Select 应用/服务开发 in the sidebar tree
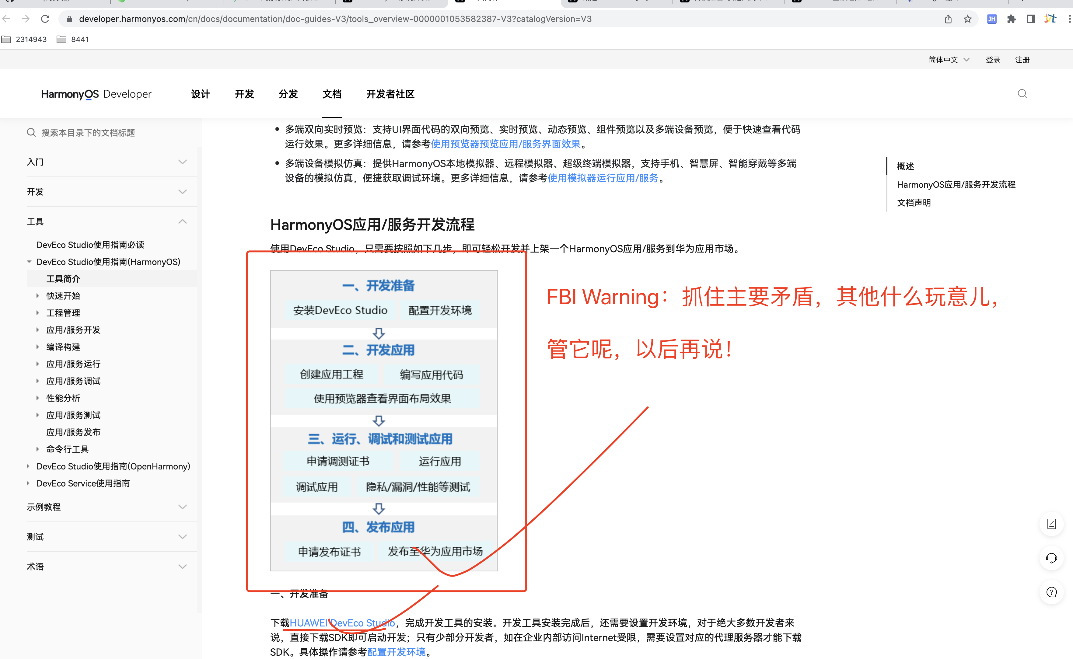Image resolution: width=1073 pixels, height=659 pixels. click(73, 329)
